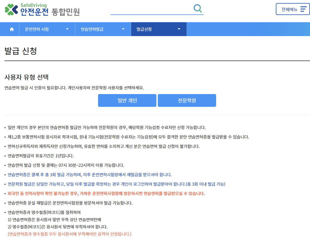
Task: Select the 연습면허발급 menu item
Action: (x=103, y=29)
